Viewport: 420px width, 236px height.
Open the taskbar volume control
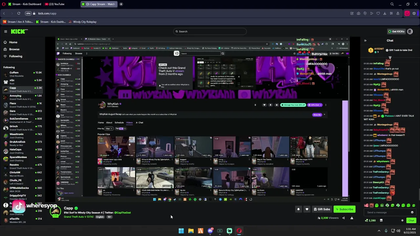398,231
